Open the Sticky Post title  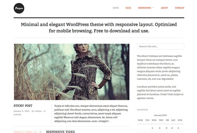(x=23, y=106)
